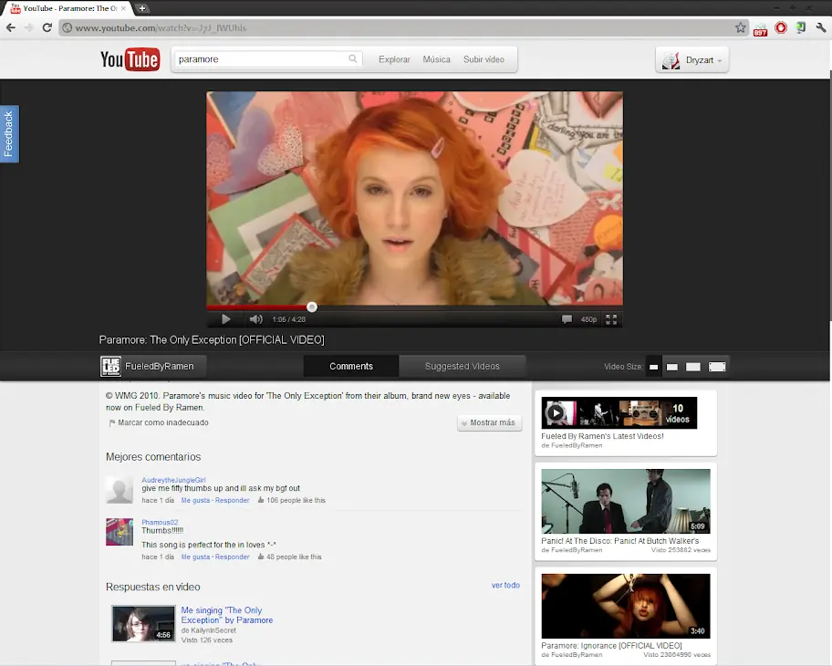
Task: Click the video title Paramore: The Only Exception
Action: pos(211,339)
